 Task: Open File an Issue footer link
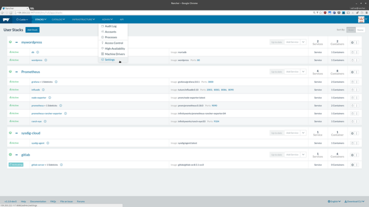click(66, 201)
